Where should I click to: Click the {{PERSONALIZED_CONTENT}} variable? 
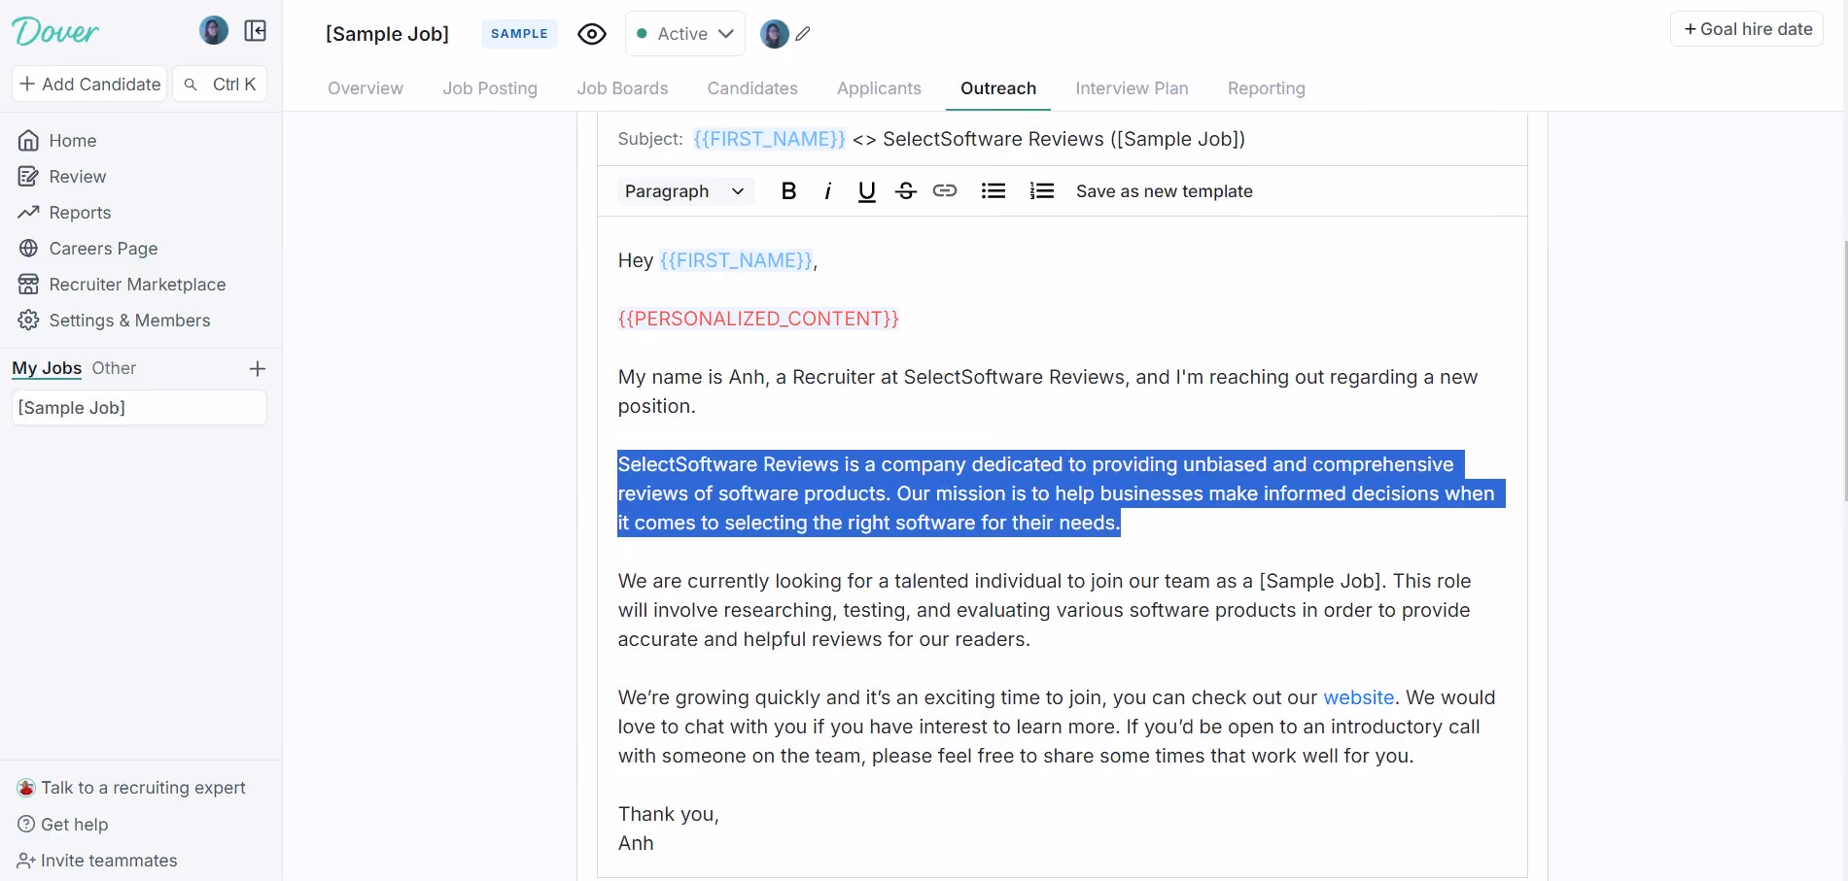pyautogui.click(x=758, y=319)
